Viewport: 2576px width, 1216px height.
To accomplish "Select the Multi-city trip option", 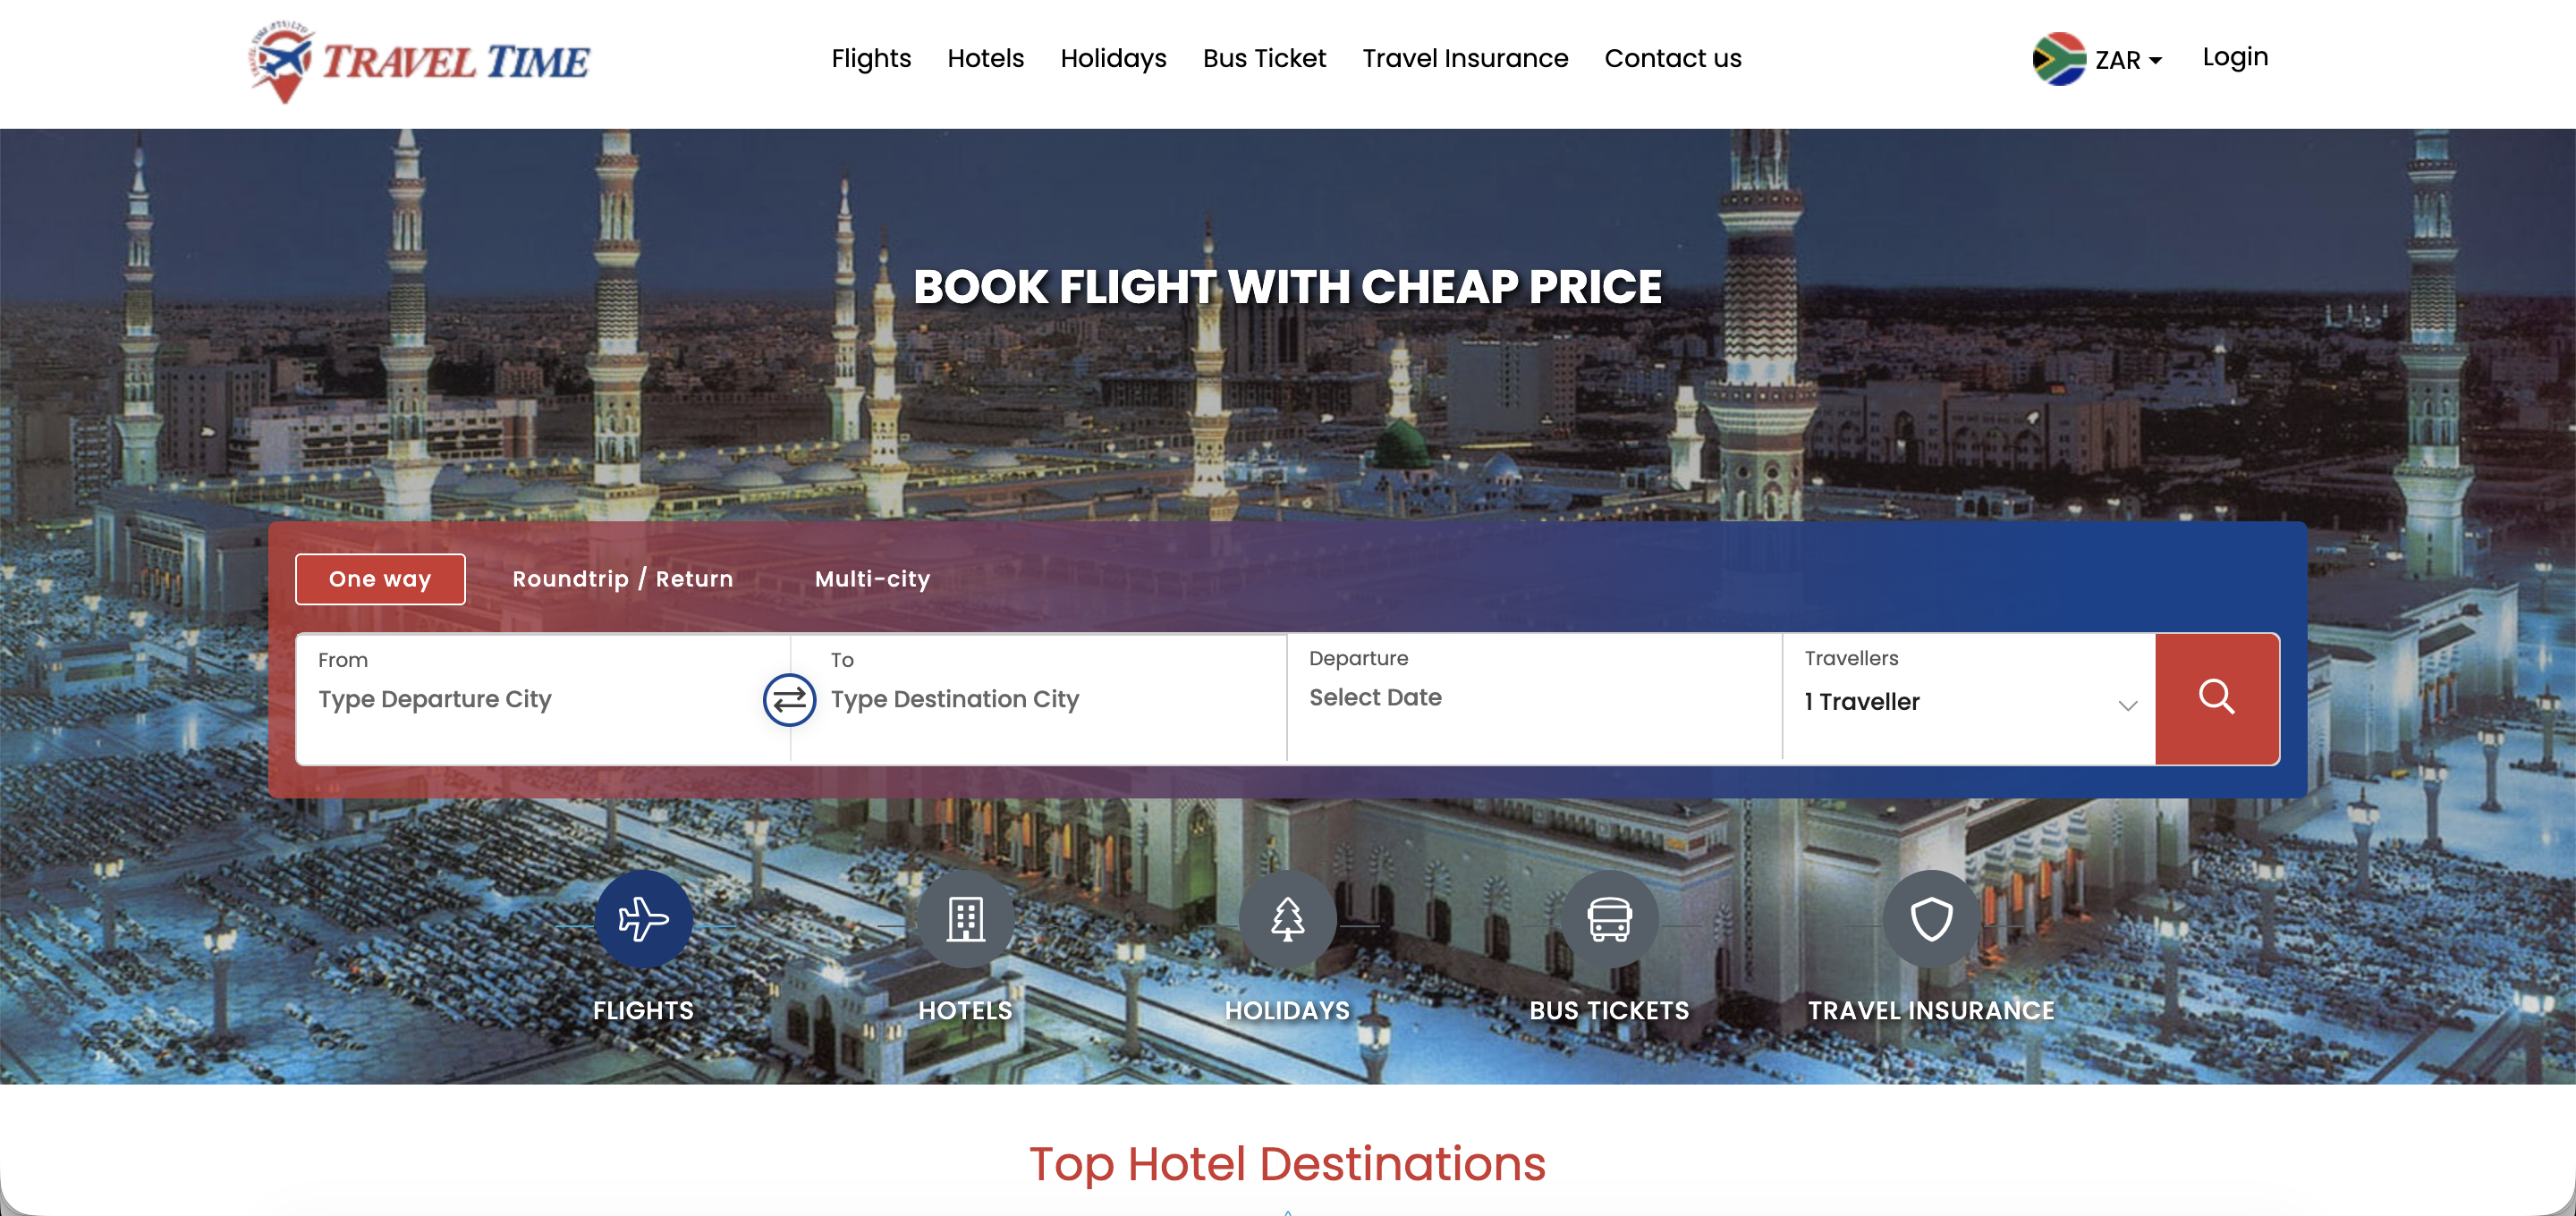I will 872,579.
